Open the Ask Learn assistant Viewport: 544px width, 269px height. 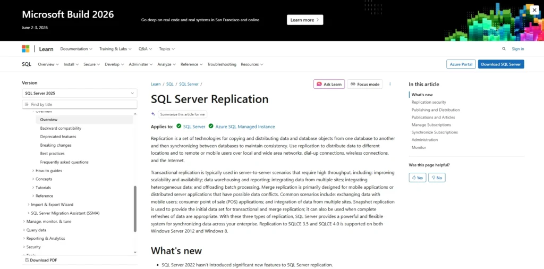coord(329,84)
